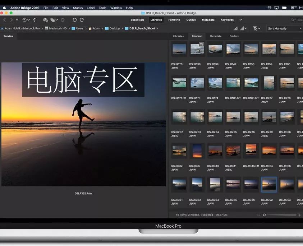This screenshot has height=246, width=303.
Task: Click crop badge on DSLR138.RAW thumbnail
Action: [x=202, y=44]
